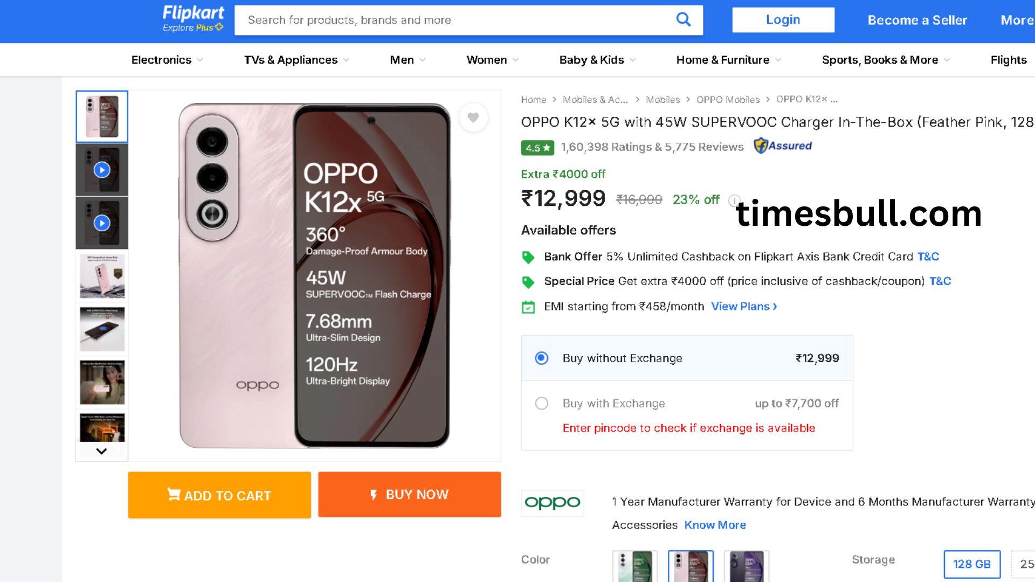Click the Flipkart Assured badge
The image size is (1035, 582).
[783, 146]
